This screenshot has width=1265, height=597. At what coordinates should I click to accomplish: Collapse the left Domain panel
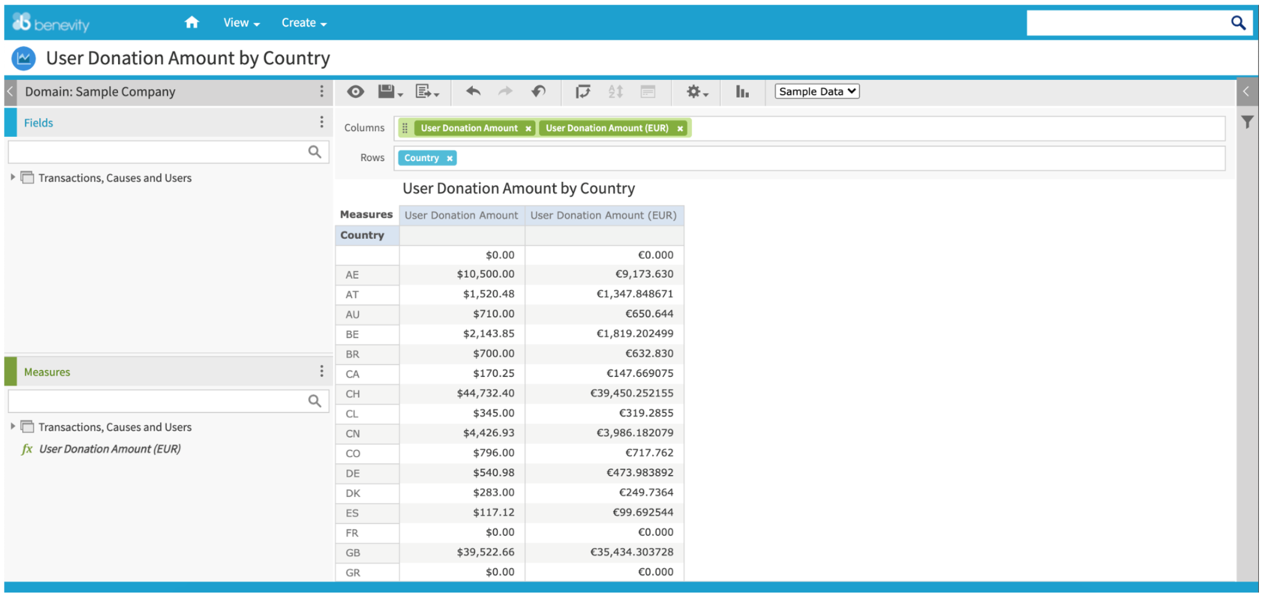click(10, 91)
